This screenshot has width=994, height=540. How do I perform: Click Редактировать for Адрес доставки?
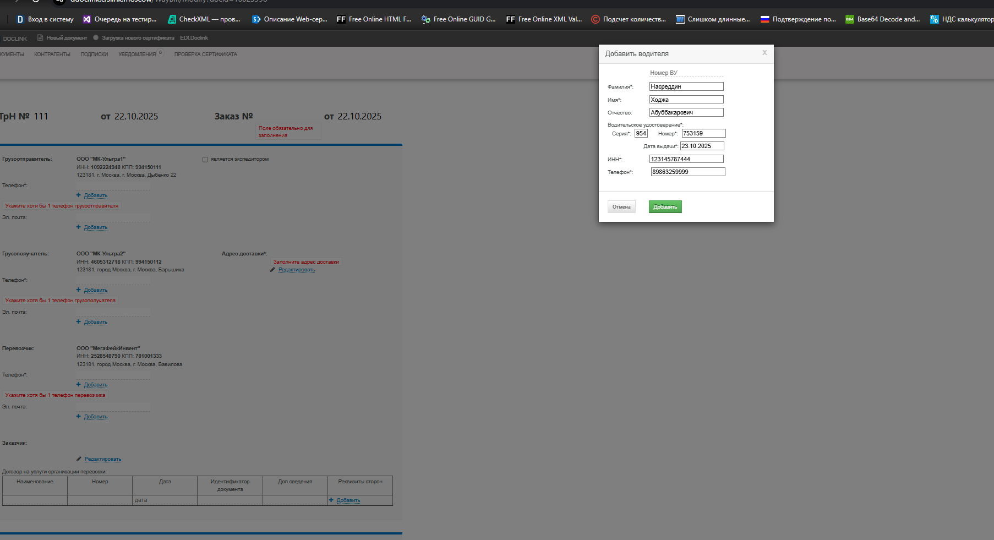(297, 270)
